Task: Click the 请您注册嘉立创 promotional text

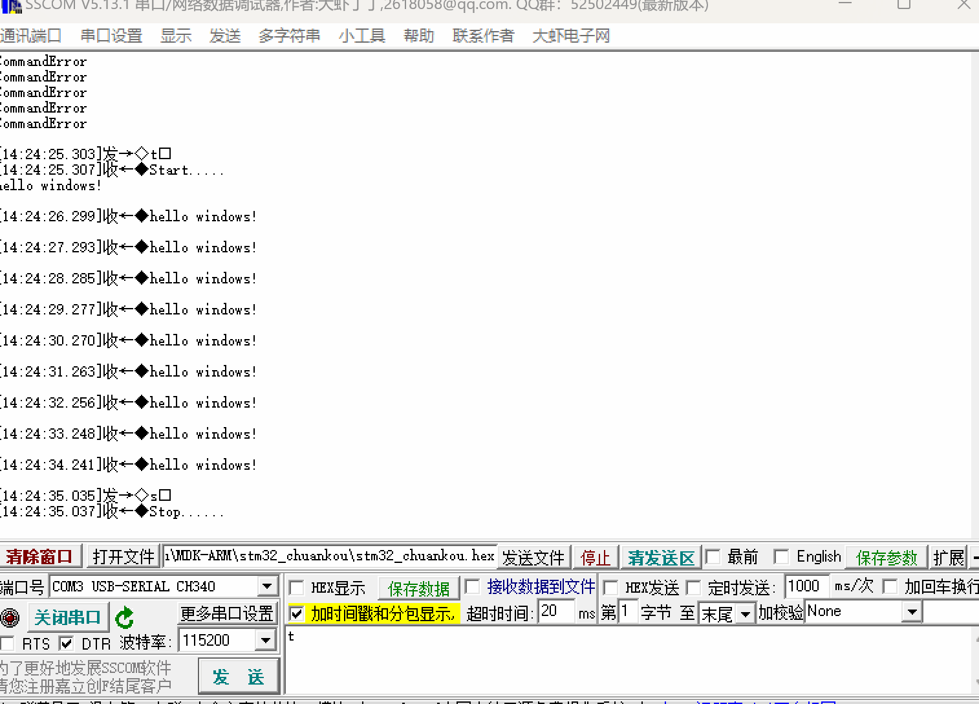Action: [86, 686]
